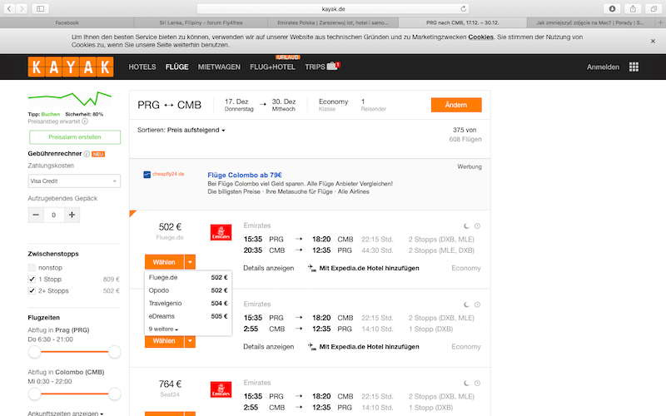Click clock icon on first Emirates flight
The height and width of the screenshot is (416, 666).
tap(477, 226)
